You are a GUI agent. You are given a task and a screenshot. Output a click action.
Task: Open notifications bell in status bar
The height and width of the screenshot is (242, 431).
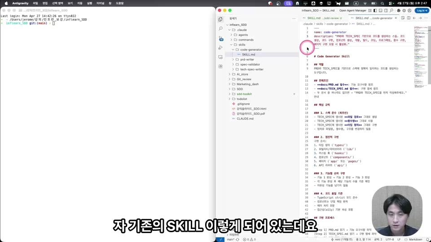[x=427, y=239]
